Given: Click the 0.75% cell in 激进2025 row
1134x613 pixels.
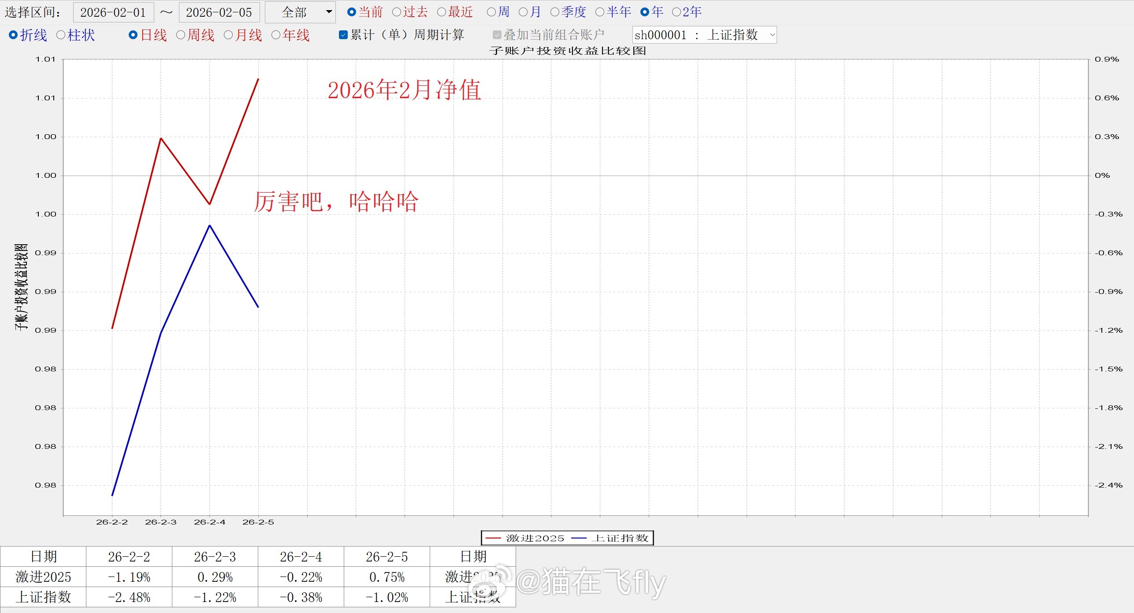Looking at the screenshot, I should (387, 577).
